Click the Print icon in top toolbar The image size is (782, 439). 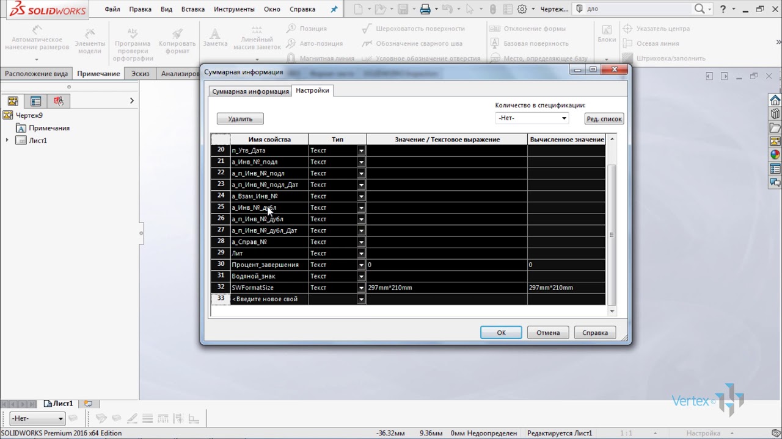425,9
